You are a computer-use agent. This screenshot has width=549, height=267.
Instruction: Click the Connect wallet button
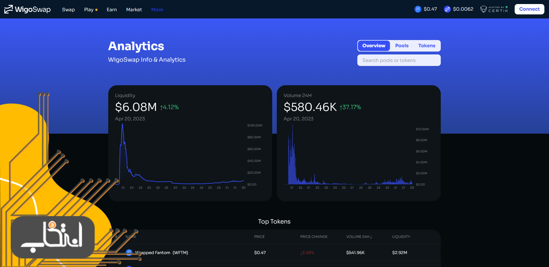pyautogui.click(x=529, y=9)
